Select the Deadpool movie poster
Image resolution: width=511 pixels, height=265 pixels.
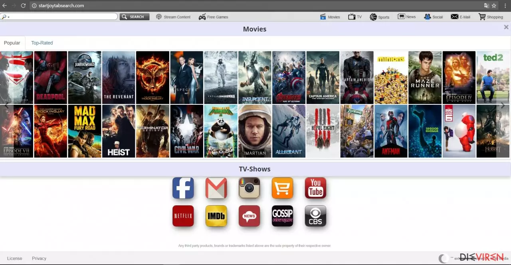point(50,77)
